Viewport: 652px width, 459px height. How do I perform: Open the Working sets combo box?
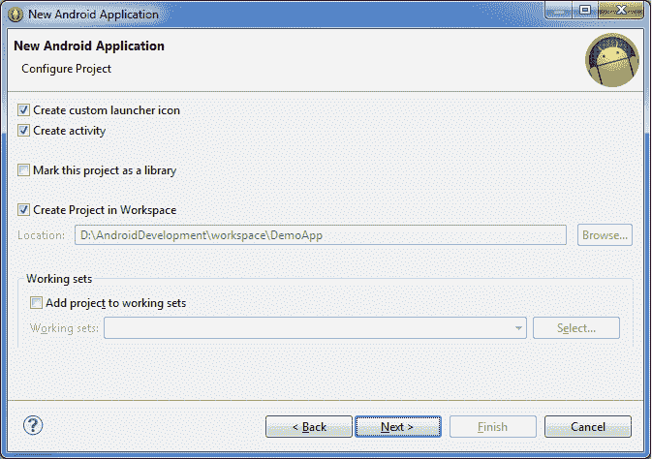[x=315, y=328]
